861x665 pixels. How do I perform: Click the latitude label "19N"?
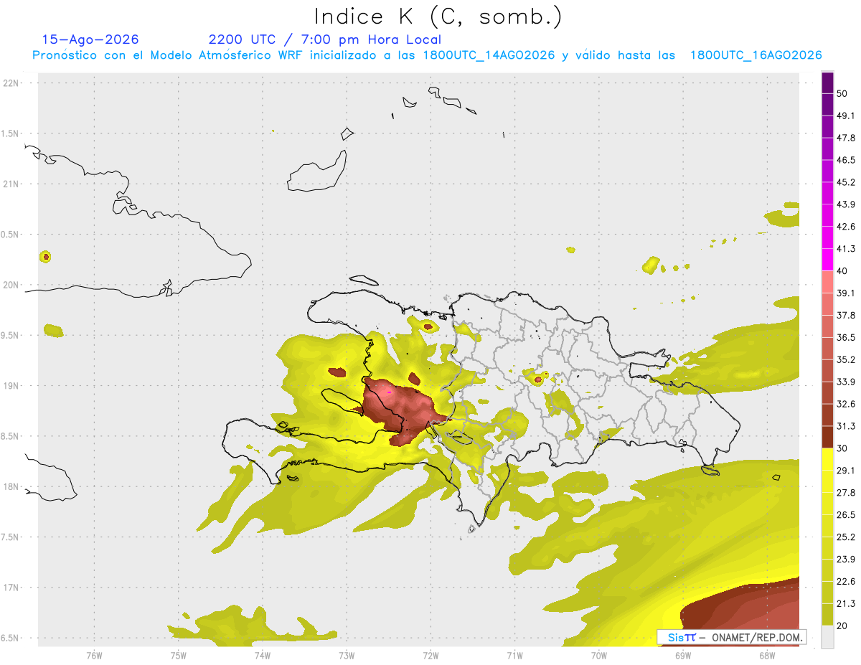(11, 386)
